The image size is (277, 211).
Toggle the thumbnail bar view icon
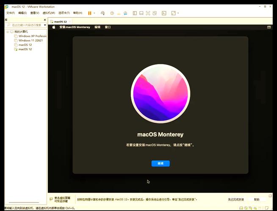(x=141, y=13)
